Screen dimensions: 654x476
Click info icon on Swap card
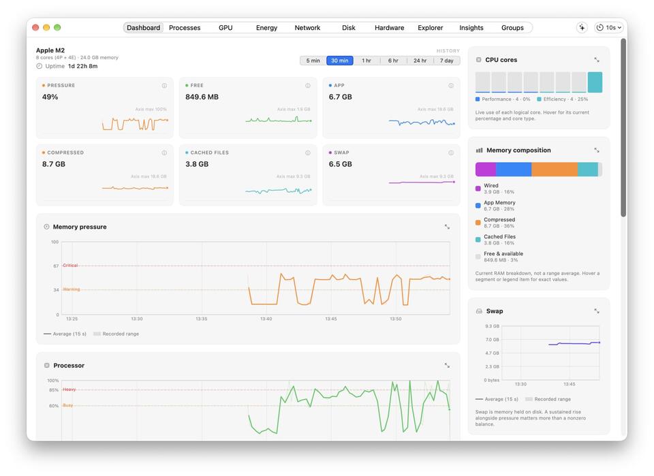(451, 153)
